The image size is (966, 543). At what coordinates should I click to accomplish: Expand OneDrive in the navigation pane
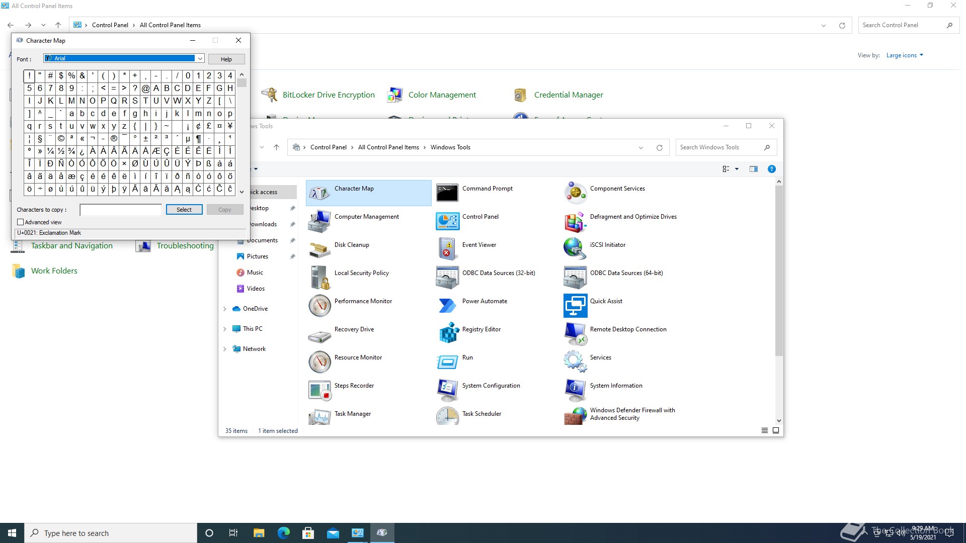pos(224,309)
